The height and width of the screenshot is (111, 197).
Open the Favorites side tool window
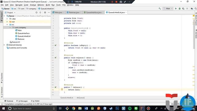click(x=2, y=78)
